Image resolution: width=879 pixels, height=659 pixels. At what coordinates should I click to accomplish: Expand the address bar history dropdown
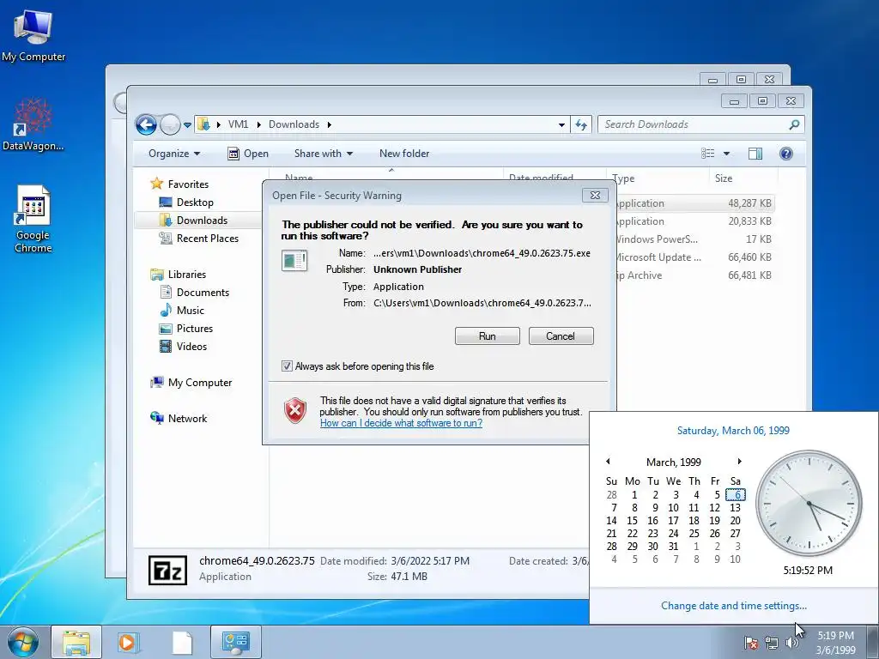click(x=561, y=125)
